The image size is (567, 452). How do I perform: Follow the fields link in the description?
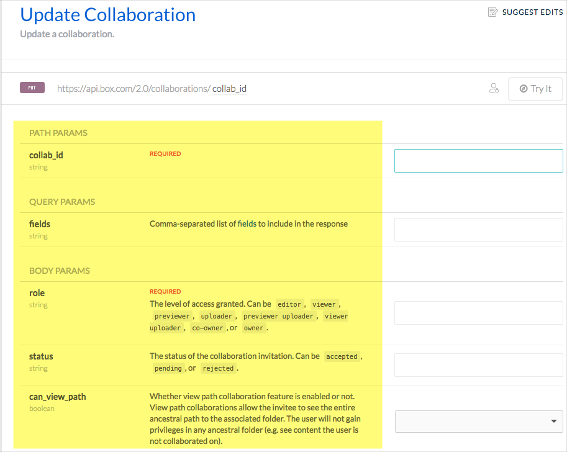(247, 224)
